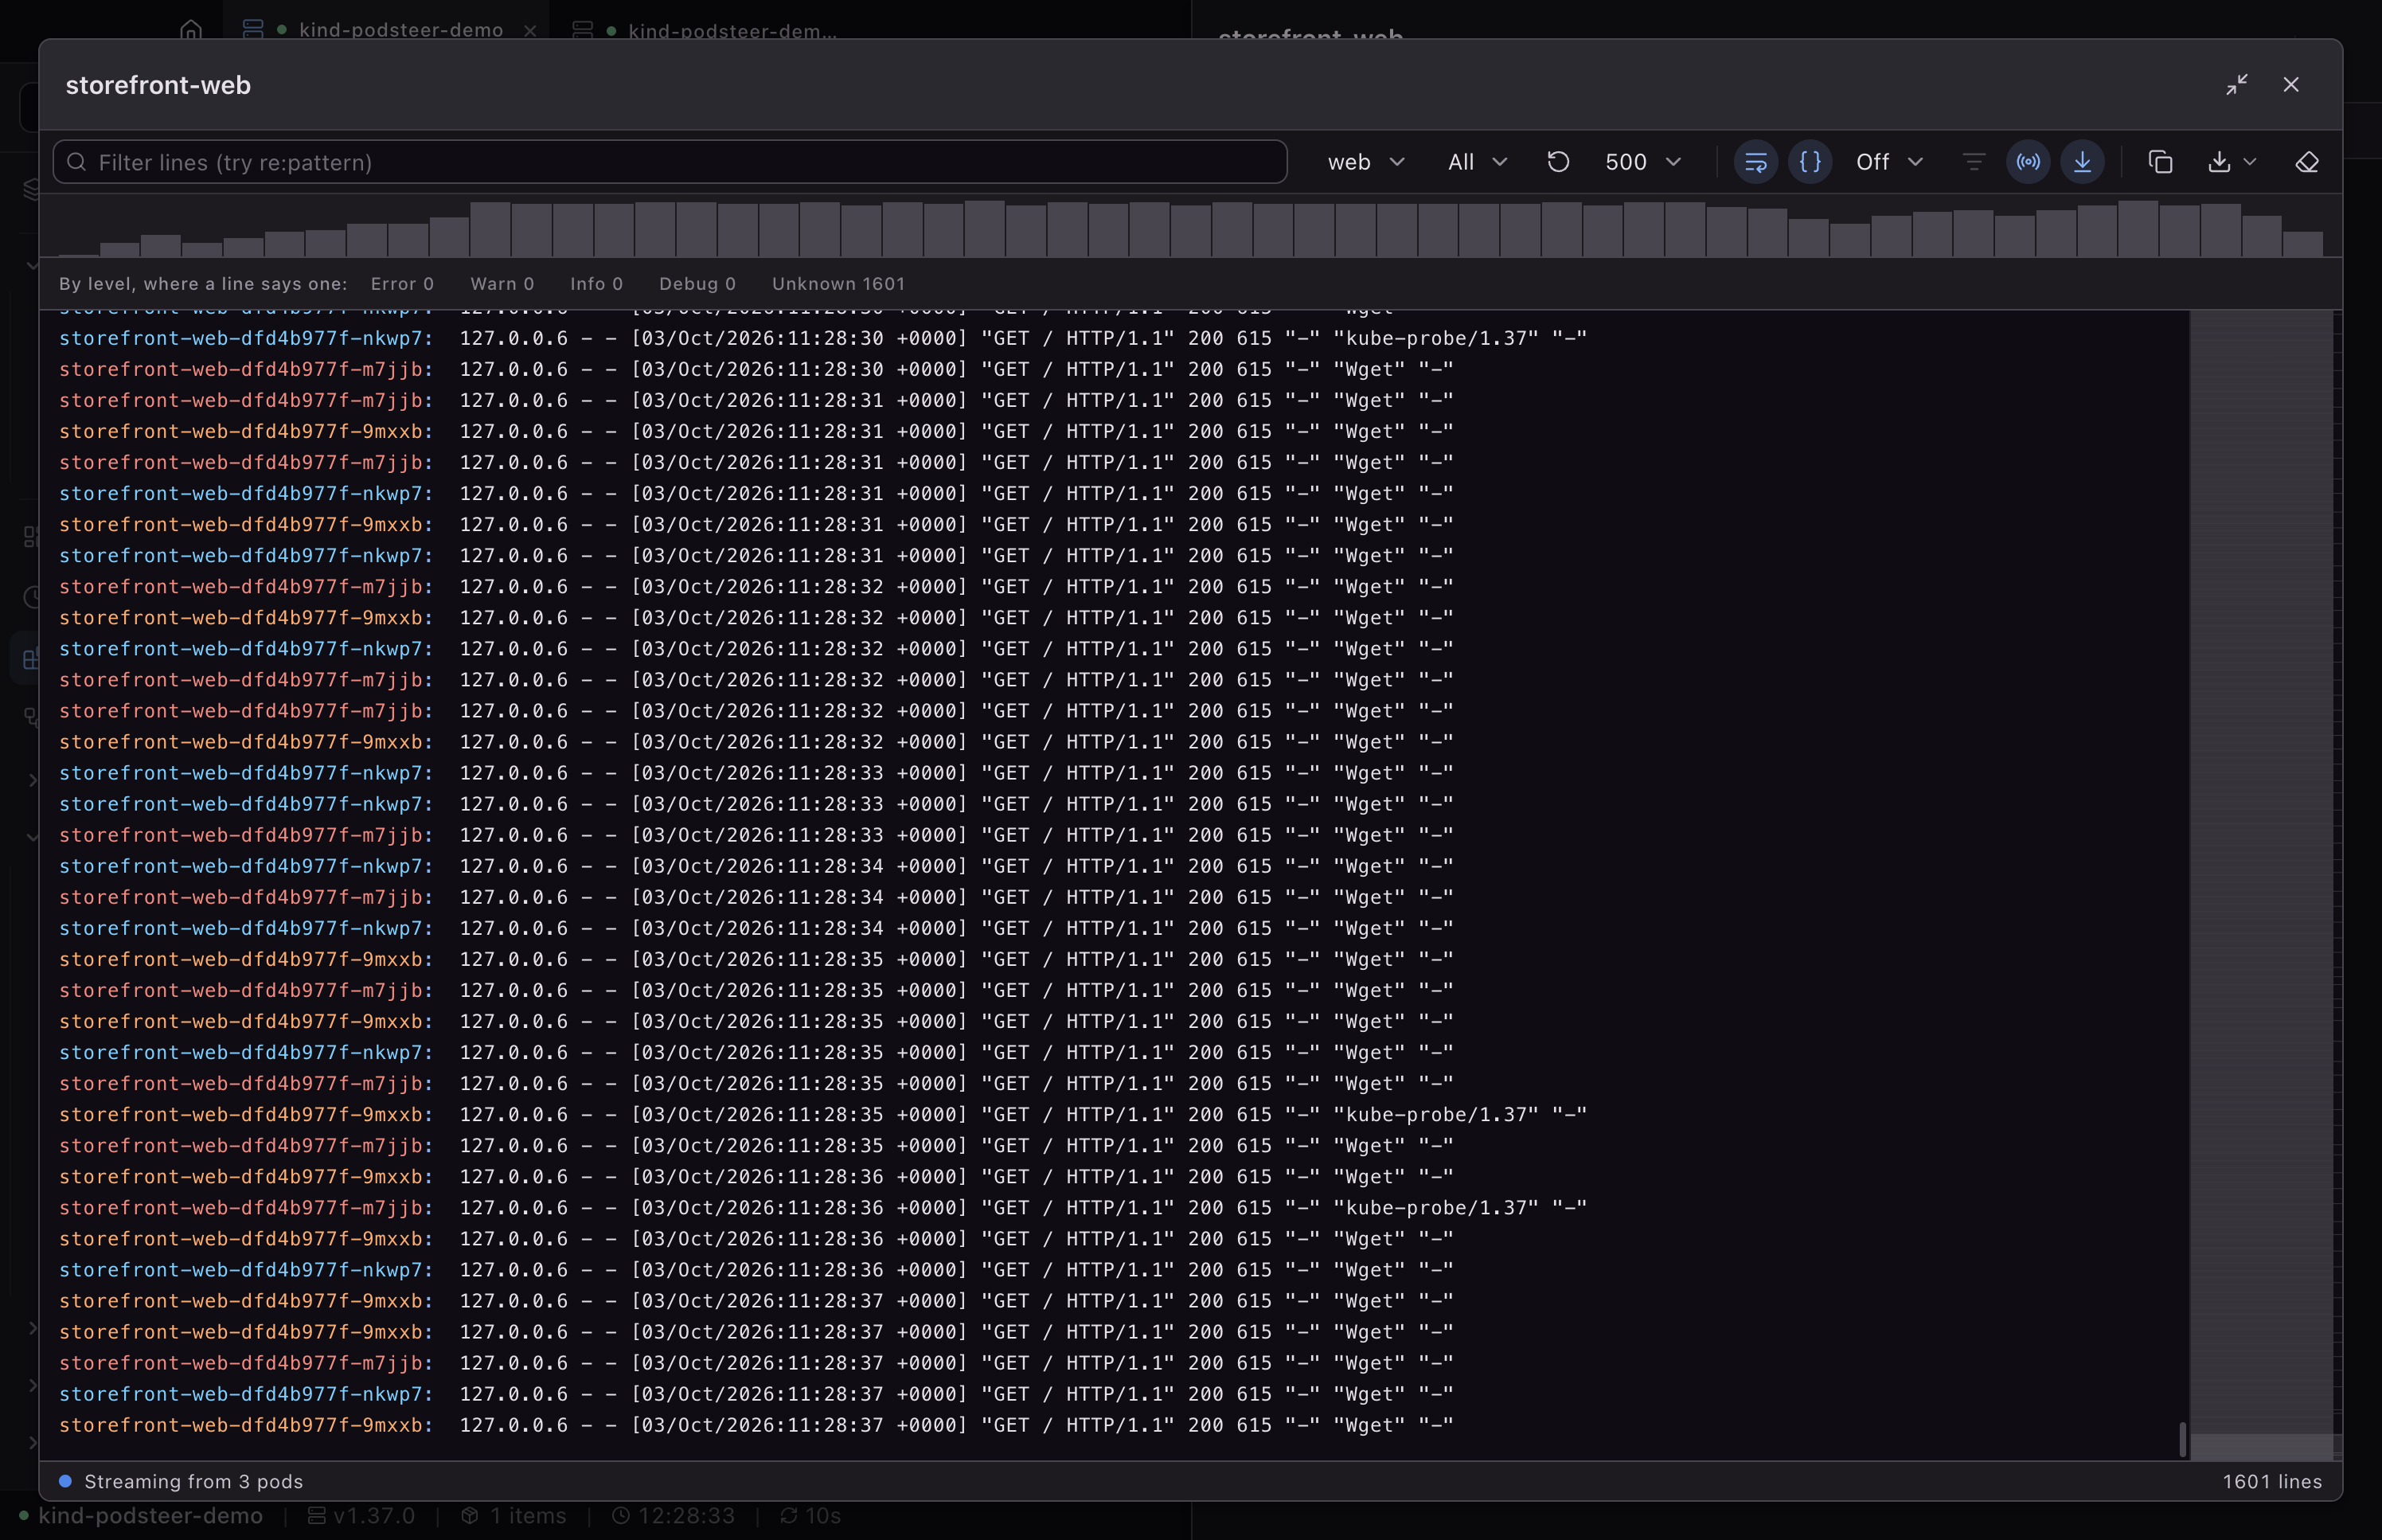Click the dimmed filter lines icon

pos(1973,162)
